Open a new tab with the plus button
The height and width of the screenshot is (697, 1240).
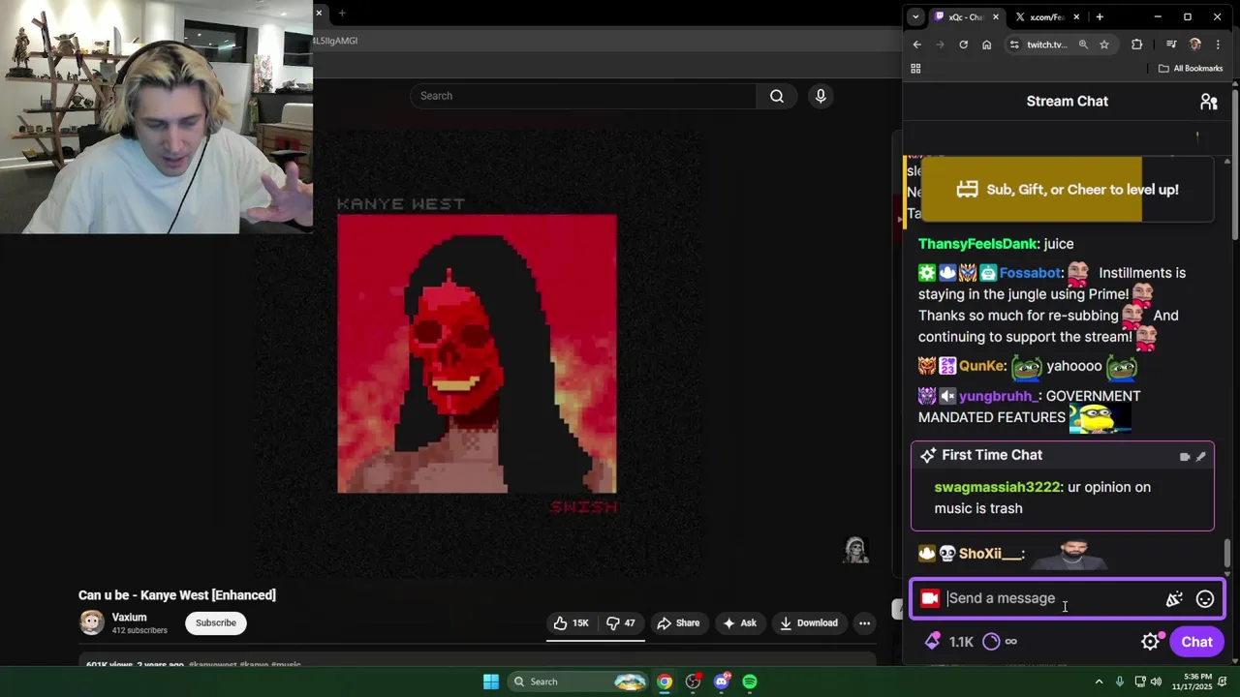tap(1099, 16)
